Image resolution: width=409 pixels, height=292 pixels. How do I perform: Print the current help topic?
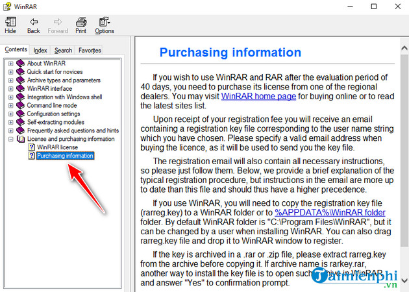(x=81, y=25)
